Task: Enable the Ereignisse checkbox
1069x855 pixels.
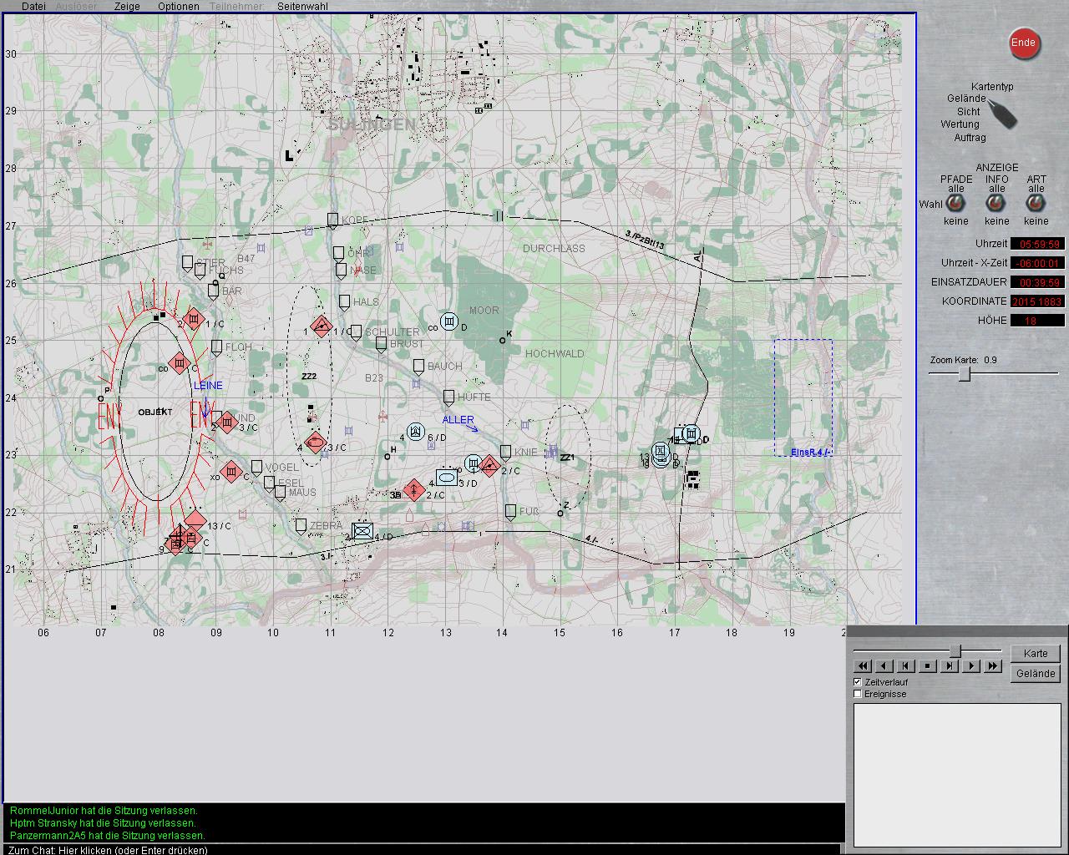Action: coord(858,694)
